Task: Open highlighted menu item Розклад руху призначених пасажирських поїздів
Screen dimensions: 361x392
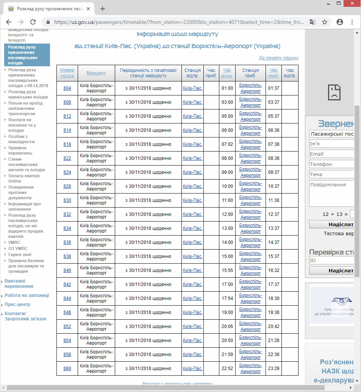Action: [27, 55]
